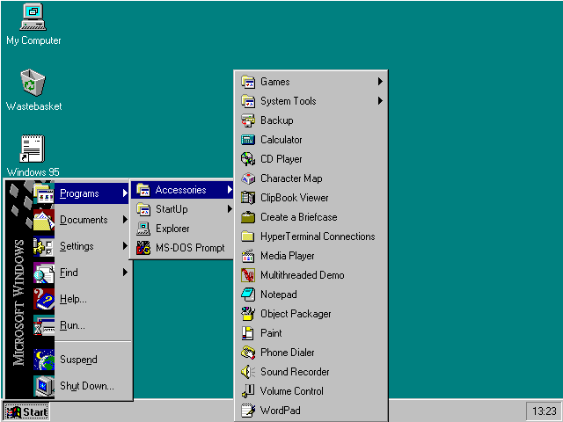Click the Calculator icon in Accessories
This screenshot has width=563, height=422.
248,140
